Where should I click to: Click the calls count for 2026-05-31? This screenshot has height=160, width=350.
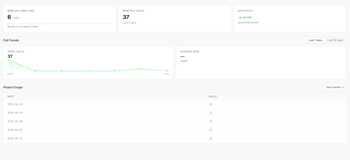point(210,139)
